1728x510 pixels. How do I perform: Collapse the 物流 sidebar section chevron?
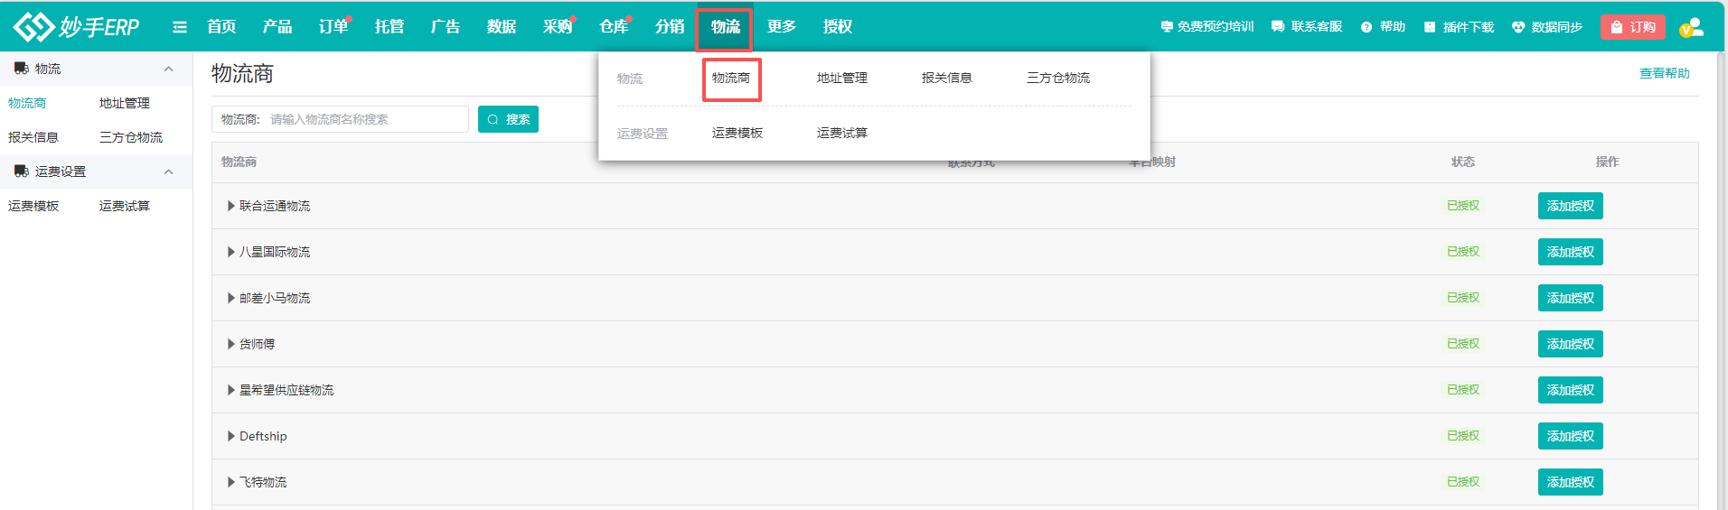click(168, 69)
